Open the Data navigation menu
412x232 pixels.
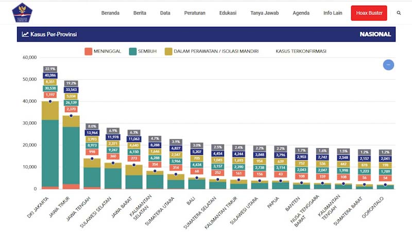click(x=165, y=13)
